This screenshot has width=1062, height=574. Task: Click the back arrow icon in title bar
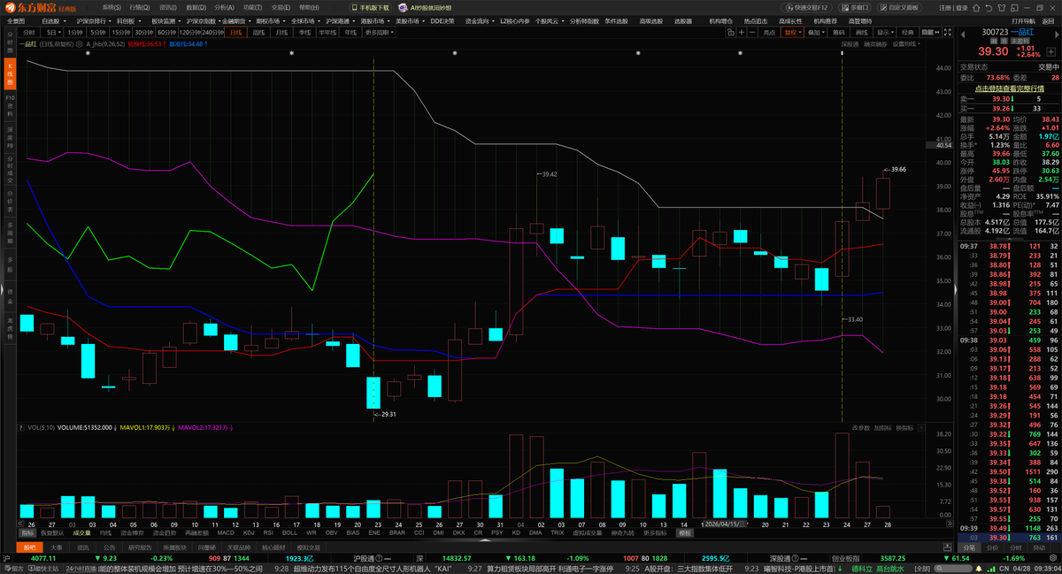(x=989, y=8)
